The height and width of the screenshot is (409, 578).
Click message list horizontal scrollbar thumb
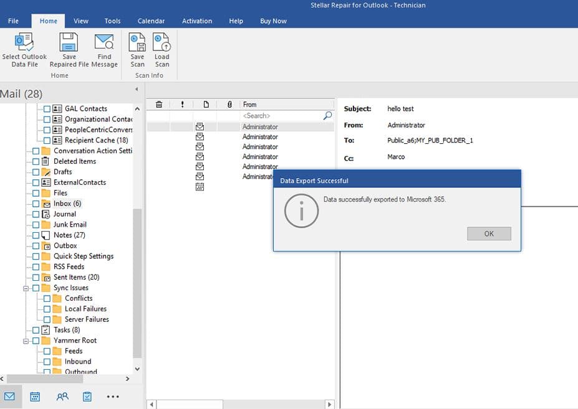click(190, 404)
